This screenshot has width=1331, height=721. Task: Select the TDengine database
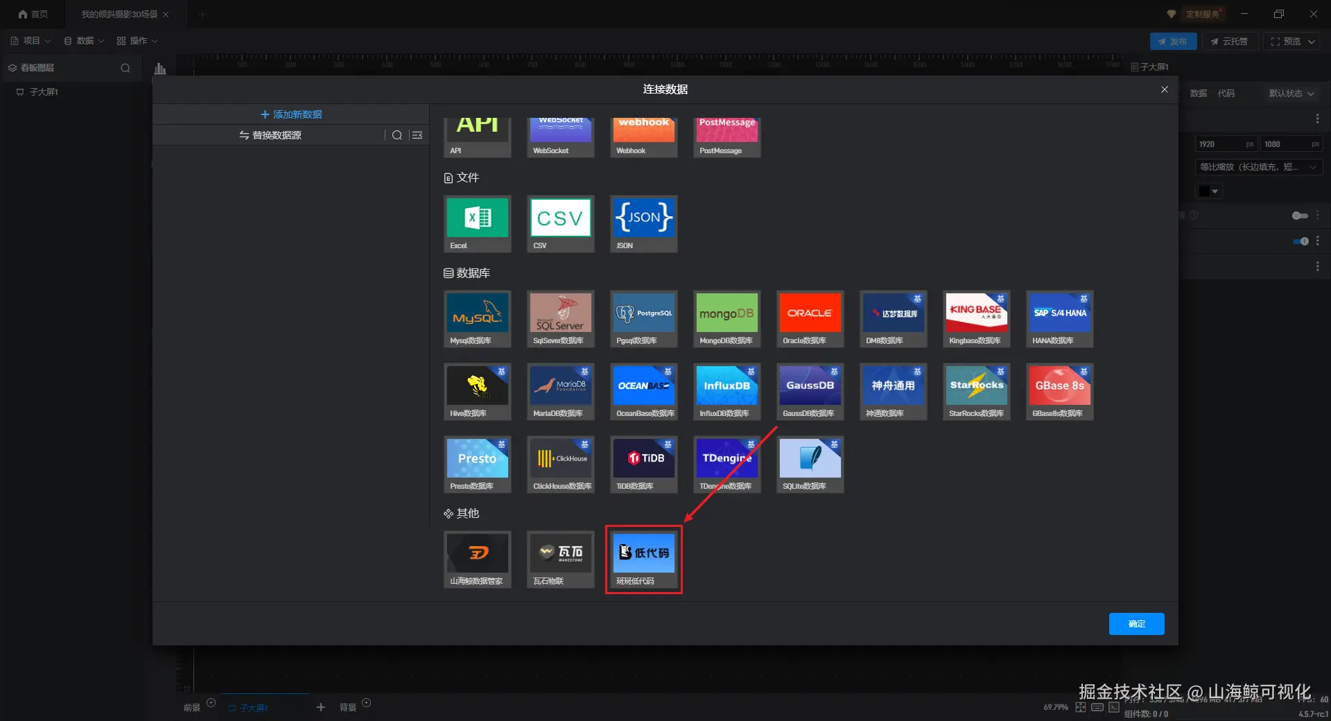[727, 464]
